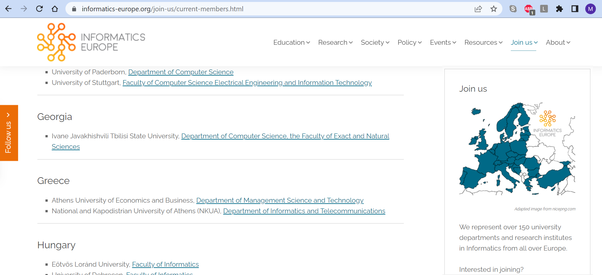Open the browser home page icon

pos(55,9)
